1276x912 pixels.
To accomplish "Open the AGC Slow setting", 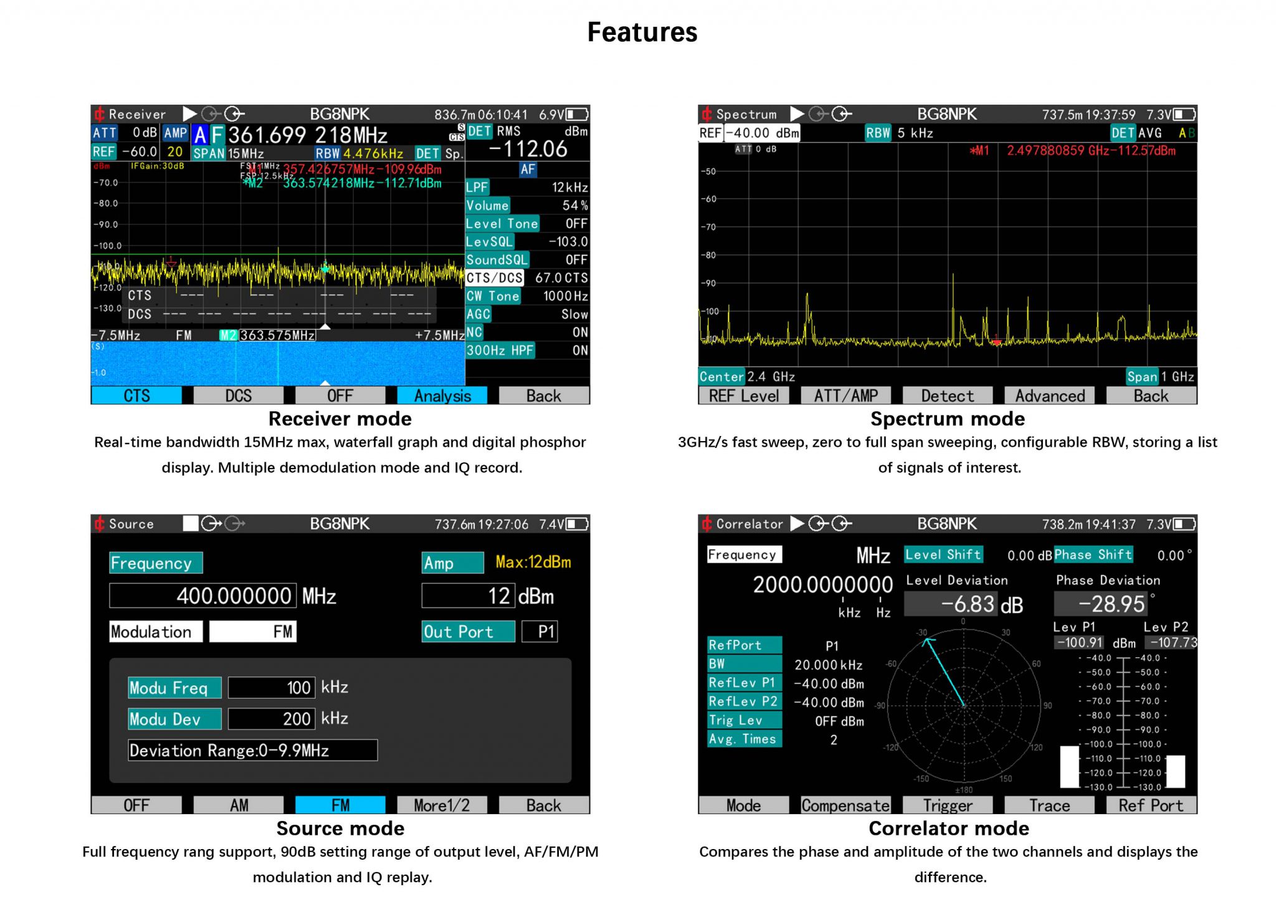I will 527,314.
